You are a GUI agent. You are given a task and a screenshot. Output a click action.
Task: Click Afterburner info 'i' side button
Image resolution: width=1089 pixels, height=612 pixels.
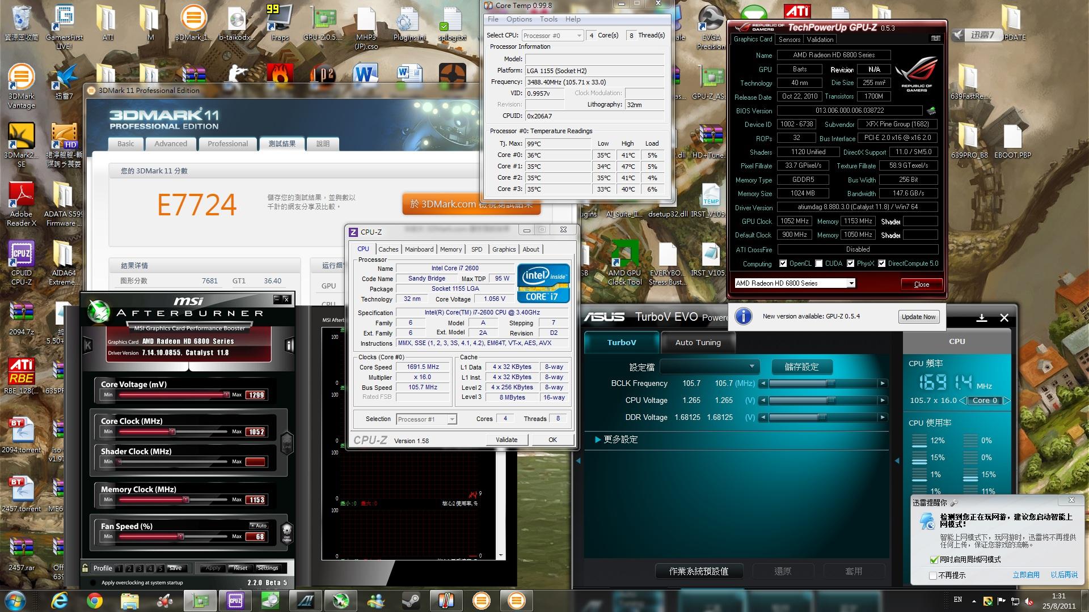289,345
